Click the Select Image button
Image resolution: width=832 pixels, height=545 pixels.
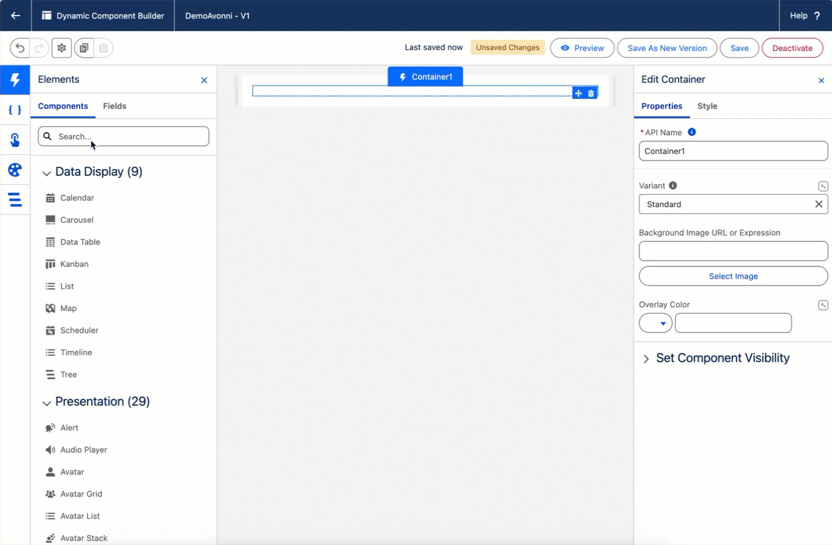734,276
